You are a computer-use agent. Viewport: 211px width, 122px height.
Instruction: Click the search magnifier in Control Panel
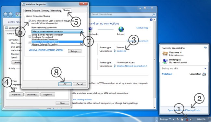(154, 14)
